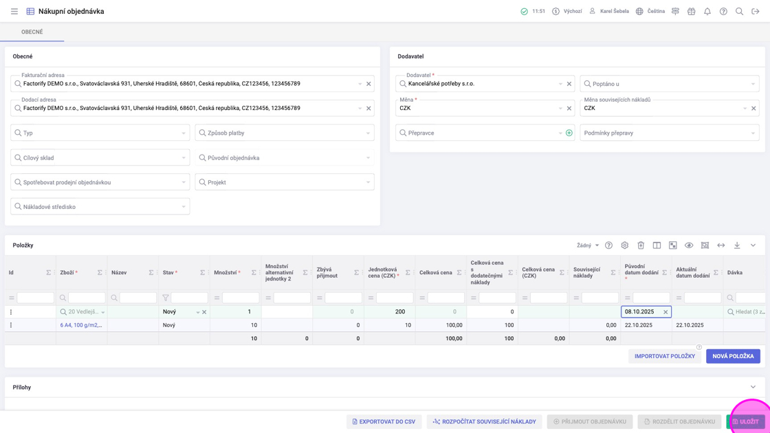770x433 pixels.
Task: Toggle sum symbol on Množství column
Action: [254, 273]
